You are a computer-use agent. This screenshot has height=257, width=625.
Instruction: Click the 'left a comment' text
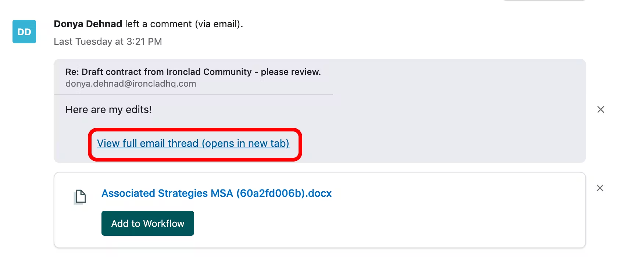[158, 24]
